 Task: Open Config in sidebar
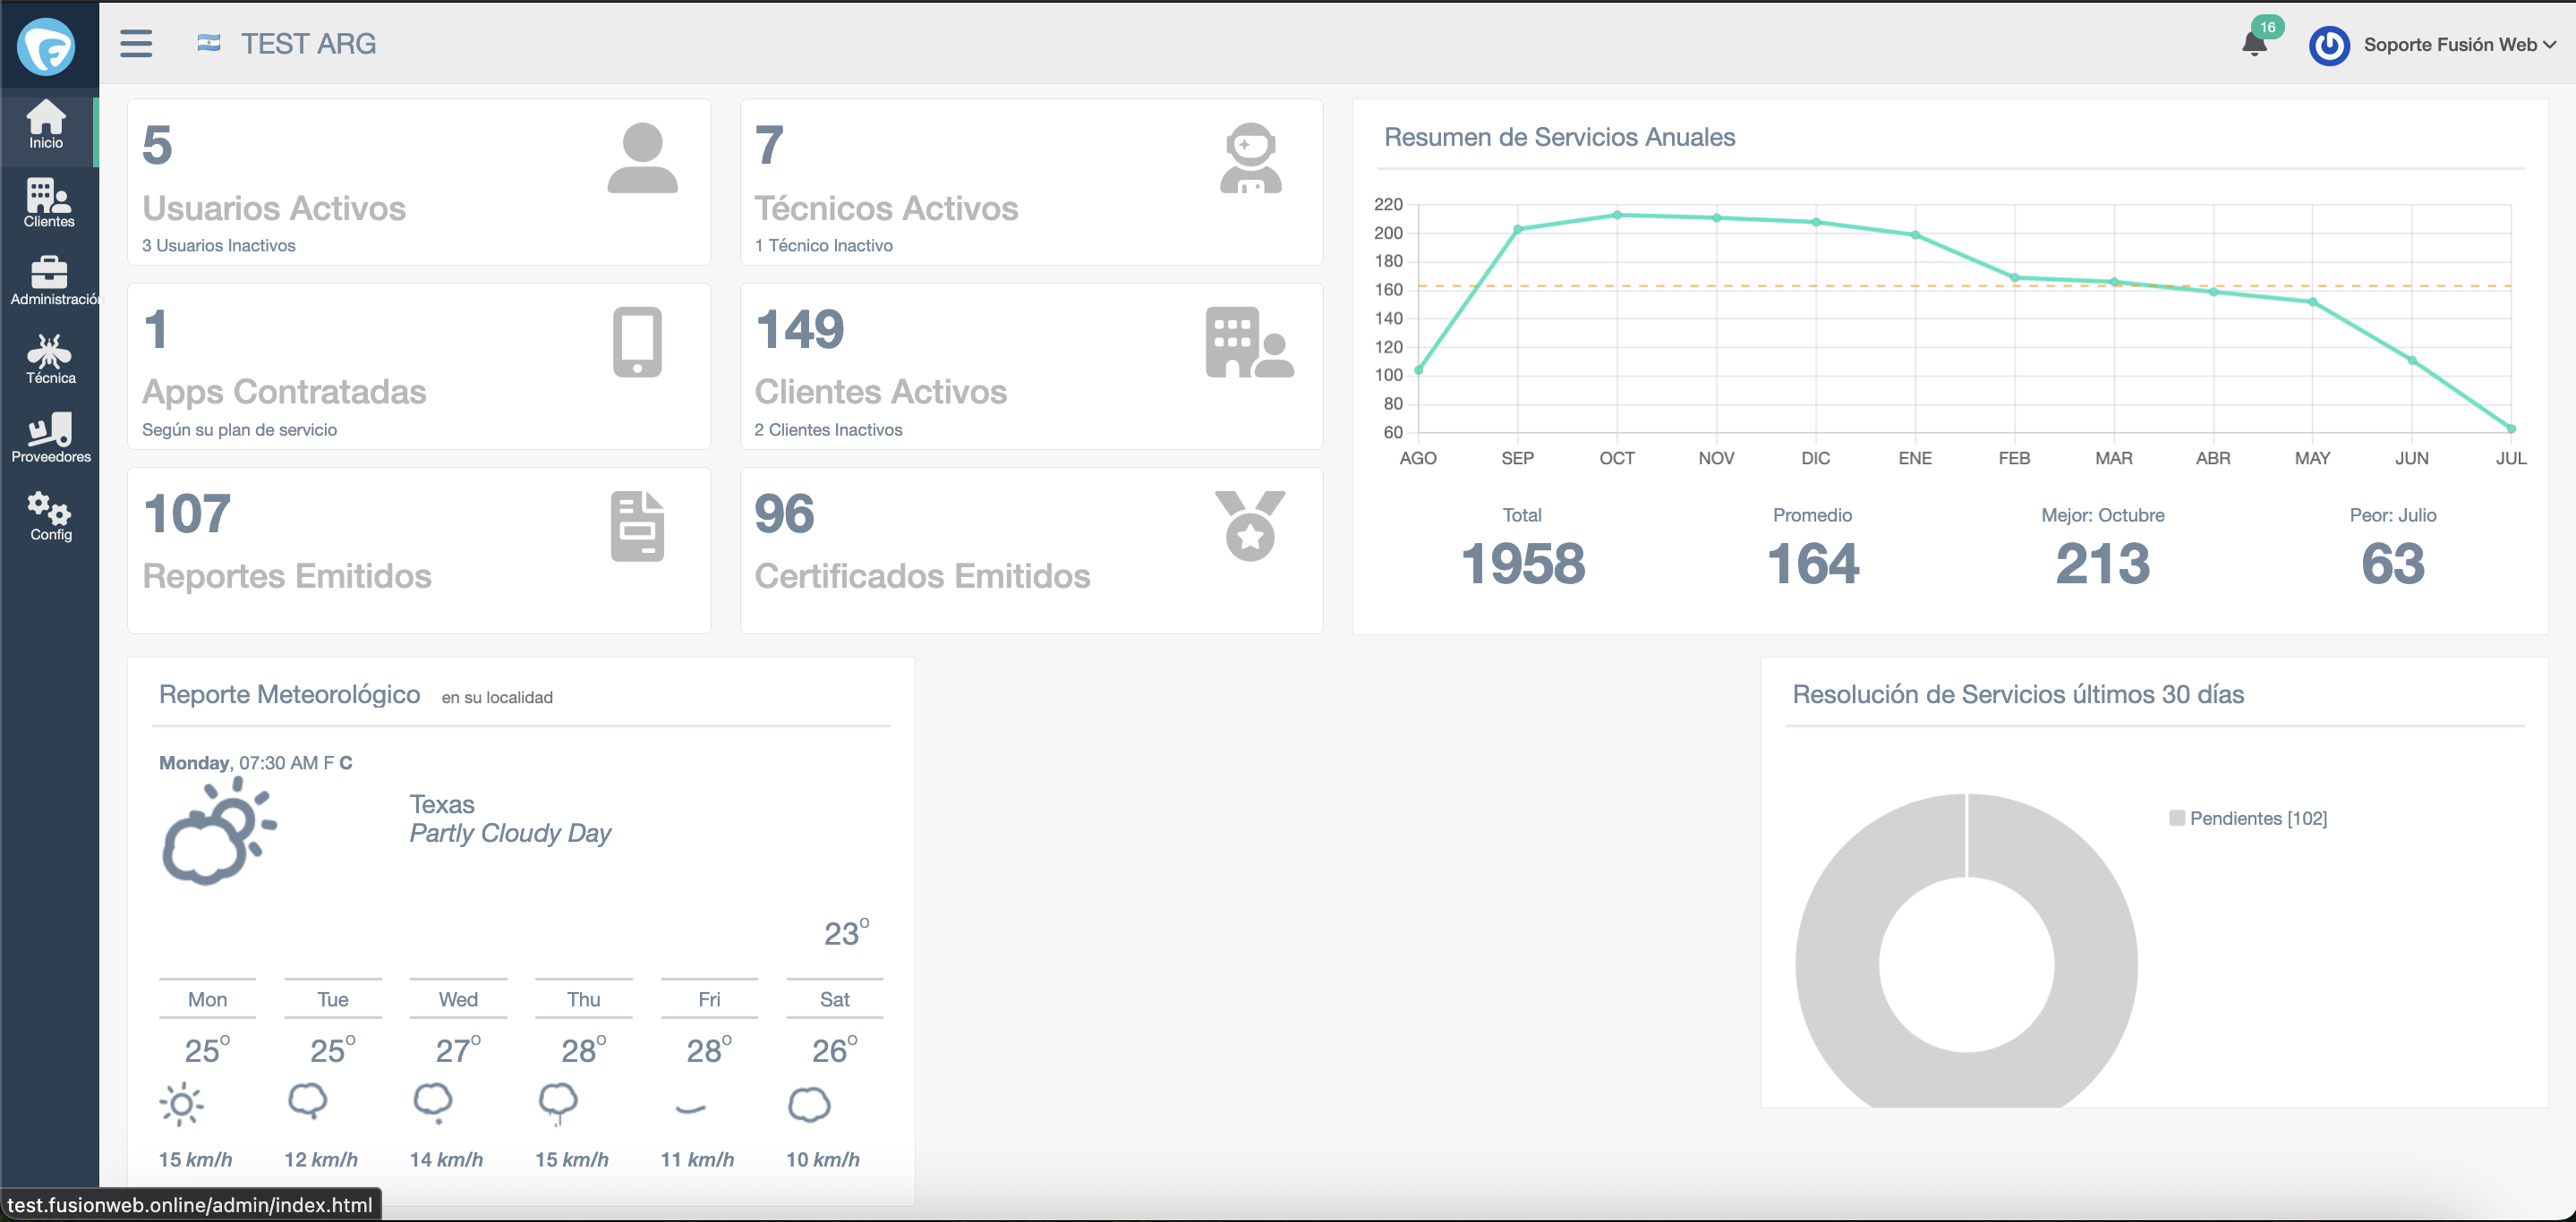coord(49,515)
